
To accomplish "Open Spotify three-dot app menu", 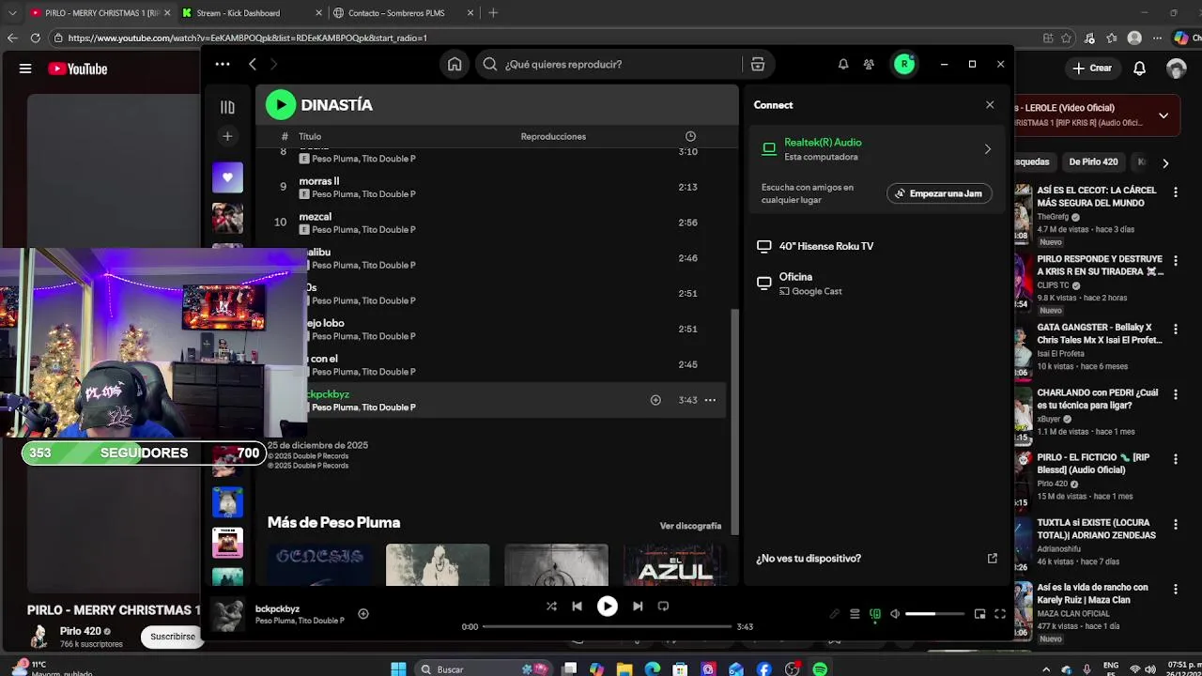I will pyautogui.click(x=223, y=64).
